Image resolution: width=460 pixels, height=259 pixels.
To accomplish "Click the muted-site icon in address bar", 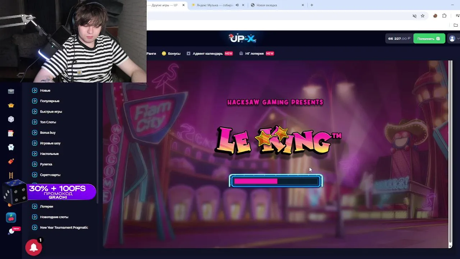I will (414, 16).
